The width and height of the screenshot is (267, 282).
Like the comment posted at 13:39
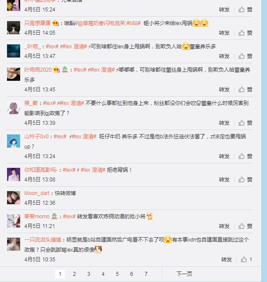pyautogui.click(x=245, y=123)
